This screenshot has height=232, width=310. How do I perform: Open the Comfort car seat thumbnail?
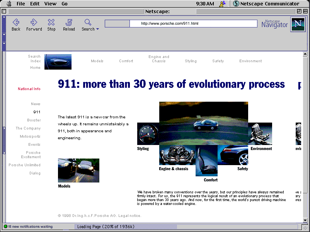point(206,160)
